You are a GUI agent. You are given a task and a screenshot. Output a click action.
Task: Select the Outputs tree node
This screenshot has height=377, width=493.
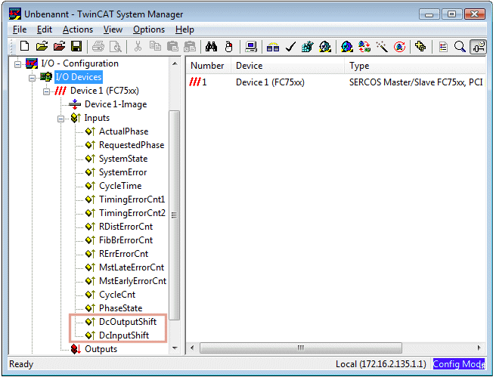tap(101, 349)
